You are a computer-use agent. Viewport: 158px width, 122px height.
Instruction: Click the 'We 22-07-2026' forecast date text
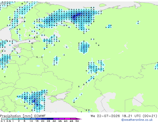tap(105, 116)
